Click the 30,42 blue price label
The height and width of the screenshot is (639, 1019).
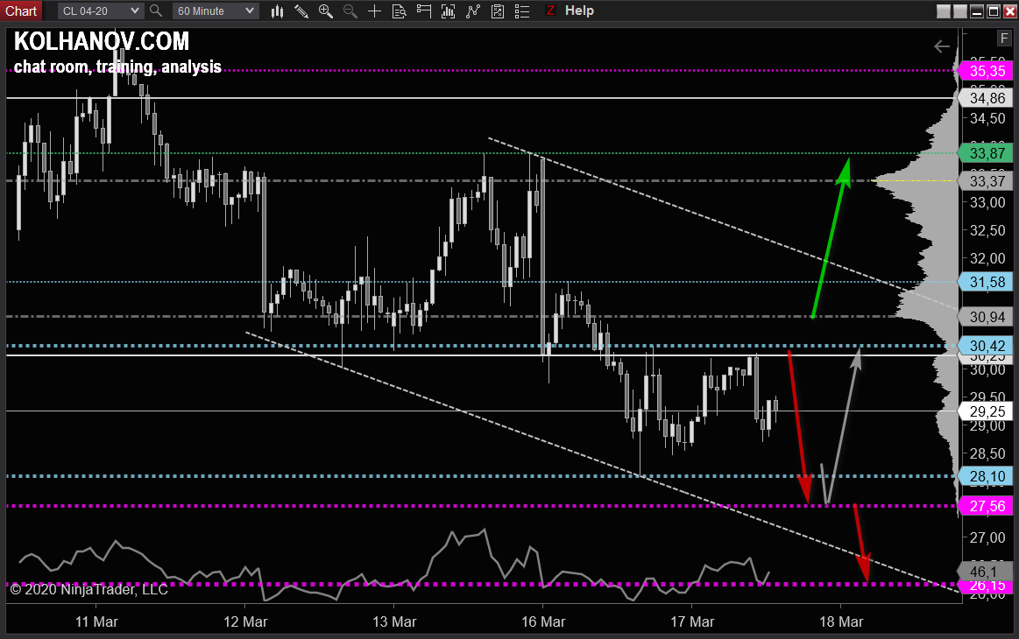987,346
